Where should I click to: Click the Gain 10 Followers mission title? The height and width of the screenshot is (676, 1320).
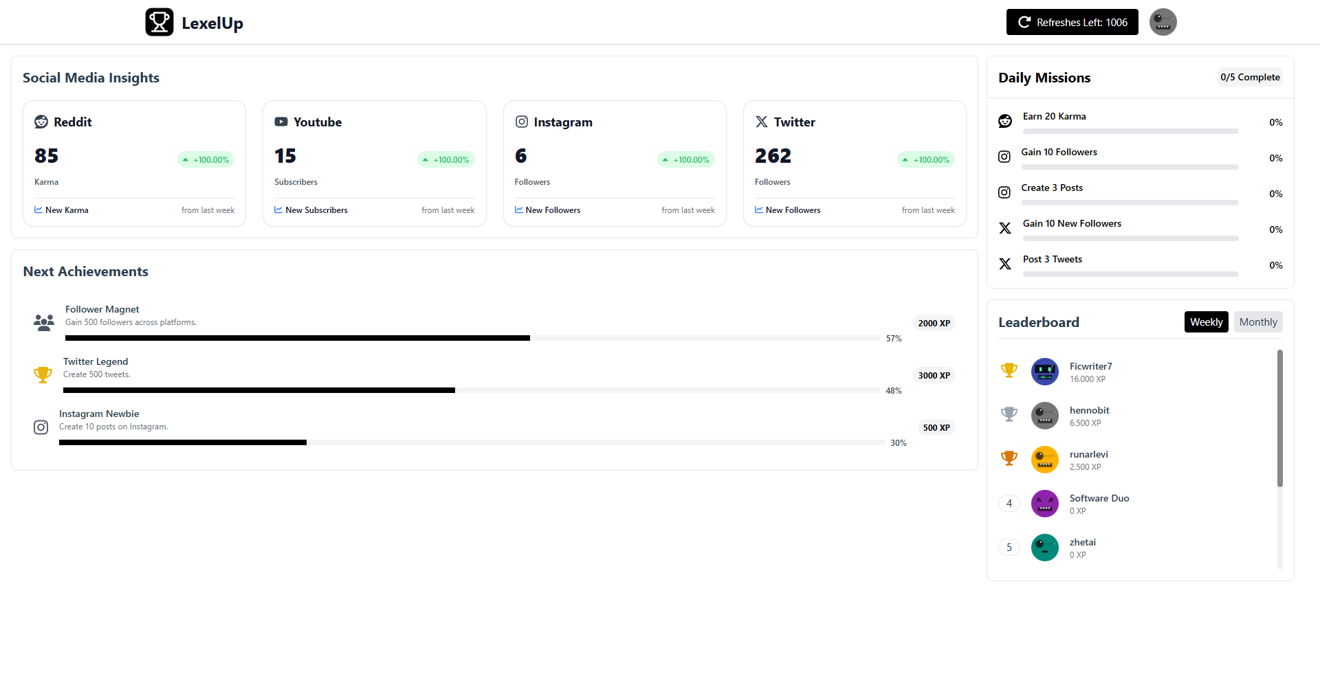tap(1059, 152)
